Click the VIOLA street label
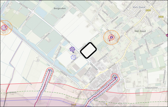 point(8,5)
